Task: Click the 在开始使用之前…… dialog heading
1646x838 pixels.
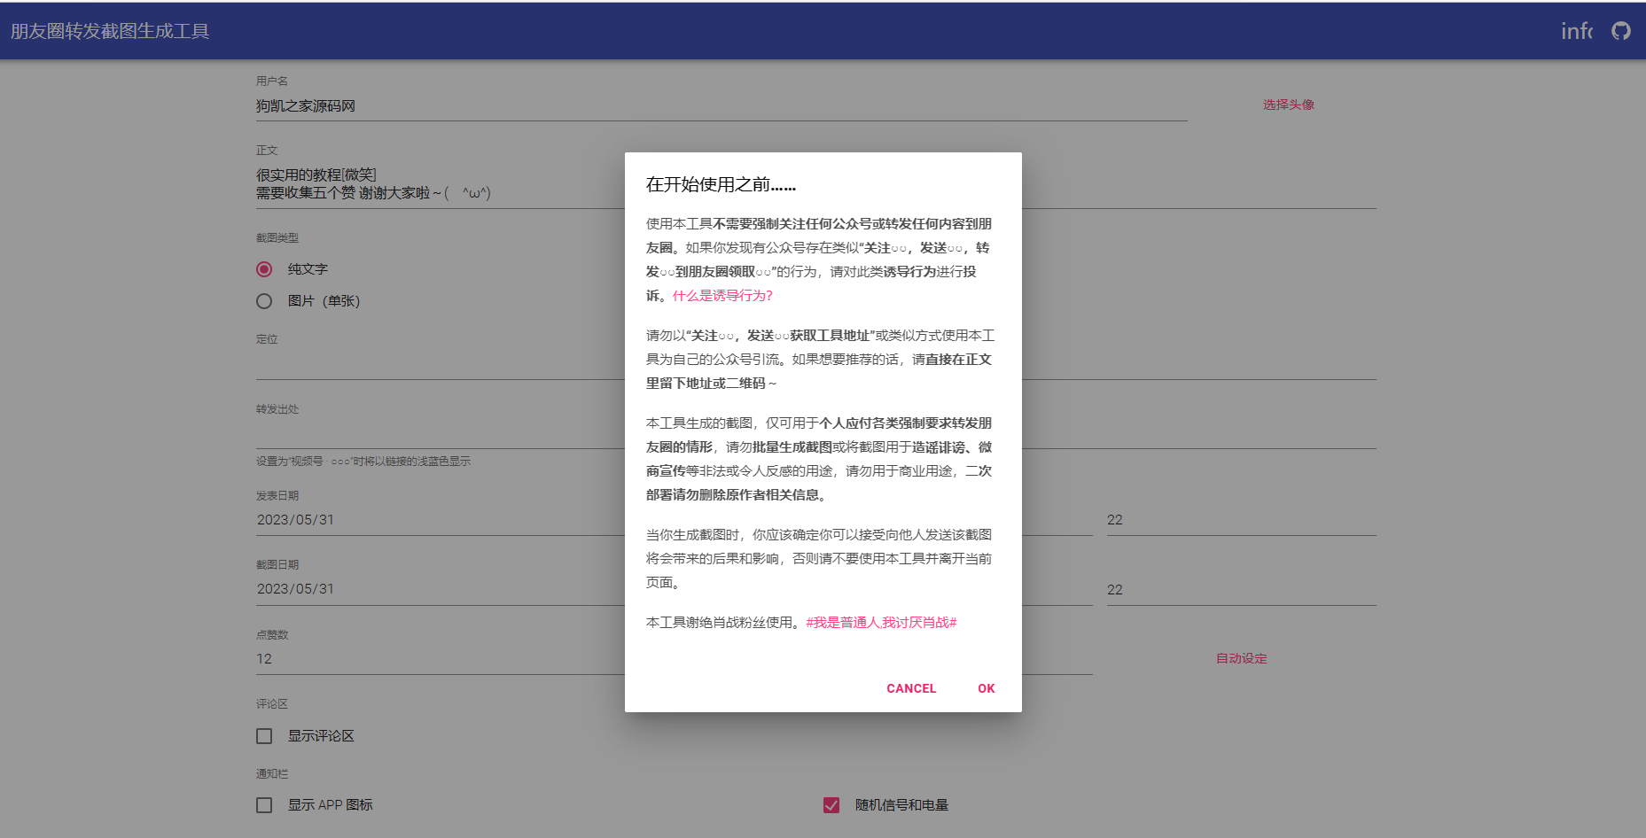Action: [x=721, y=184]
